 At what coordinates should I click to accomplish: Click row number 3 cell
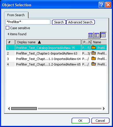(11, 59)
